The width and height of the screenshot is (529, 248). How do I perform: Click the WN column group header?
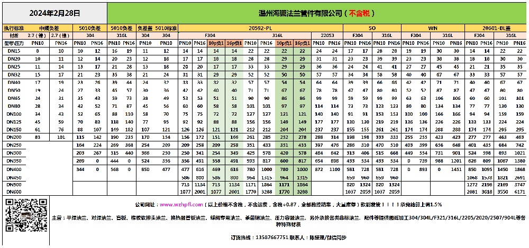(432, 27)
